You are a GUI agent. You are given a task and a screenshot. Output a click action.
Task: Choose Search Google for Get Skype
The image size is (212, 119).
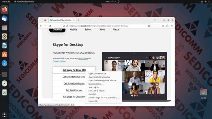tap(103, 98)
